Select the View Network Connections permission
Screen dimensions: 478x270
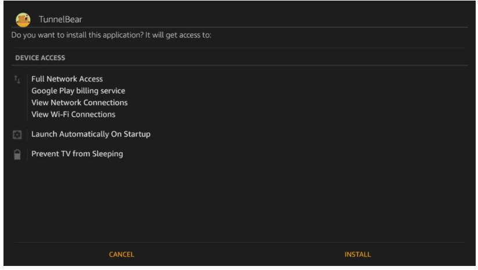(80, 103)
